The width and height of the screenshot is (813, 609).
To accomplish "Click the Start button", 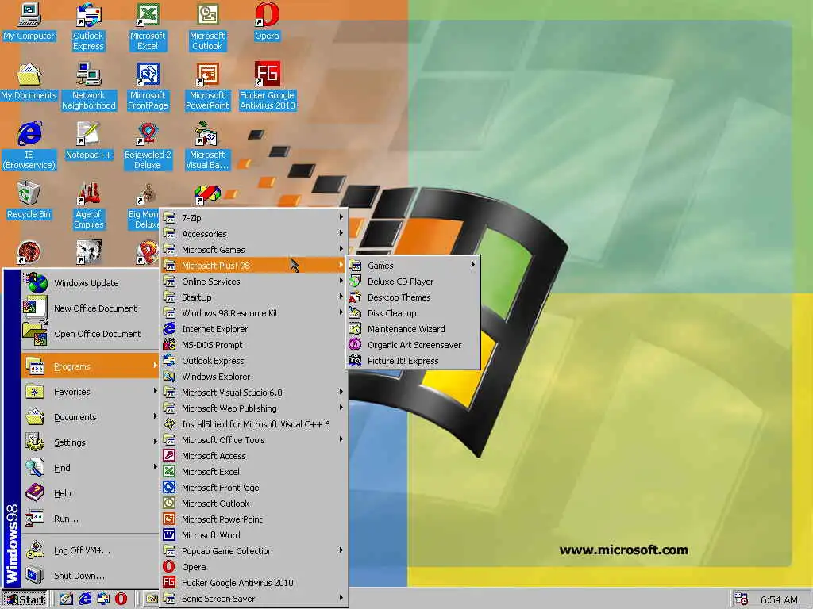I will 25,599.
